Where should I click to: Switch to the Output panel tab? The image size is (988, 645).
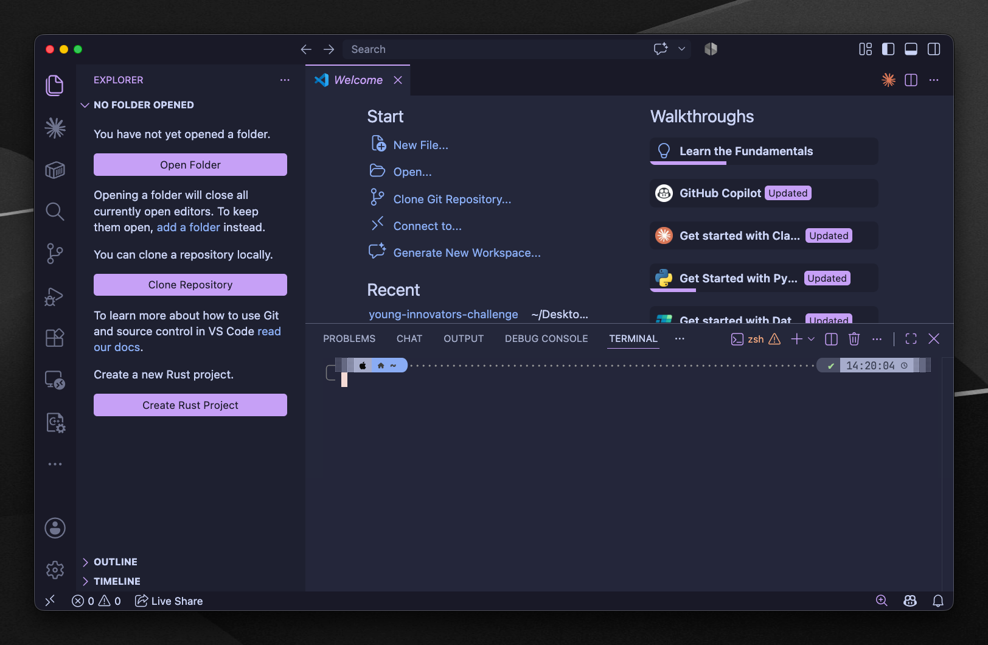[x=464, y=339]
